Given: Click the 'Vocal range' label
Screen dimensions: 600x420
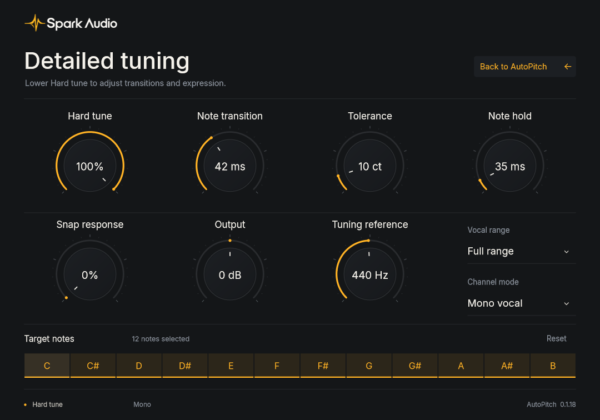Looking at the screenshot, I should [x=489, y=230].
